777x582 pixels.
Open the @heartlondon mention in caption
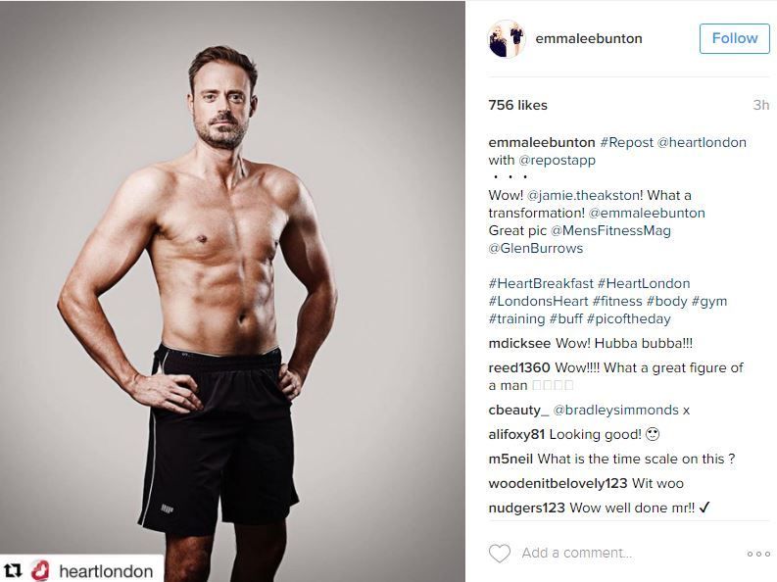[x=702, y=143]
